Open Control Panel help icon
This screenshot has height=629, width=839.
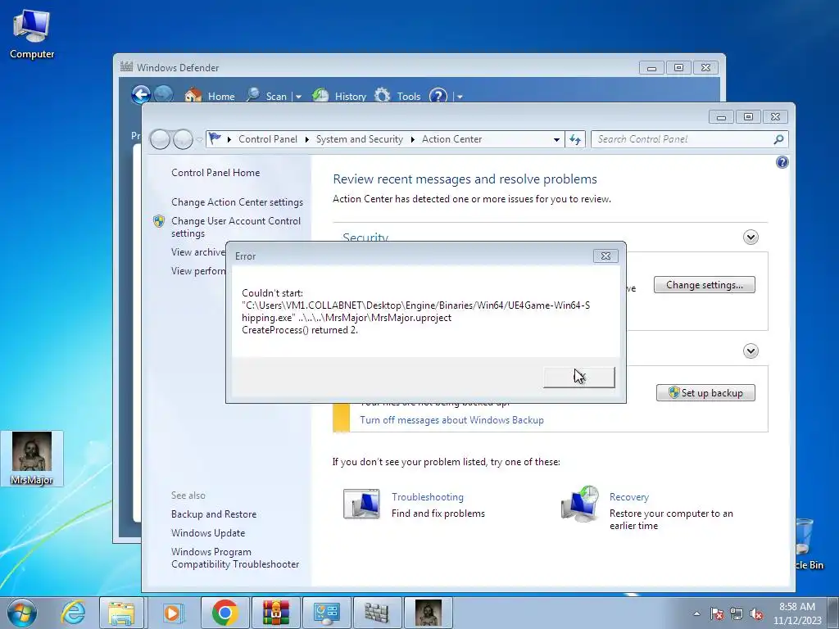782,162
